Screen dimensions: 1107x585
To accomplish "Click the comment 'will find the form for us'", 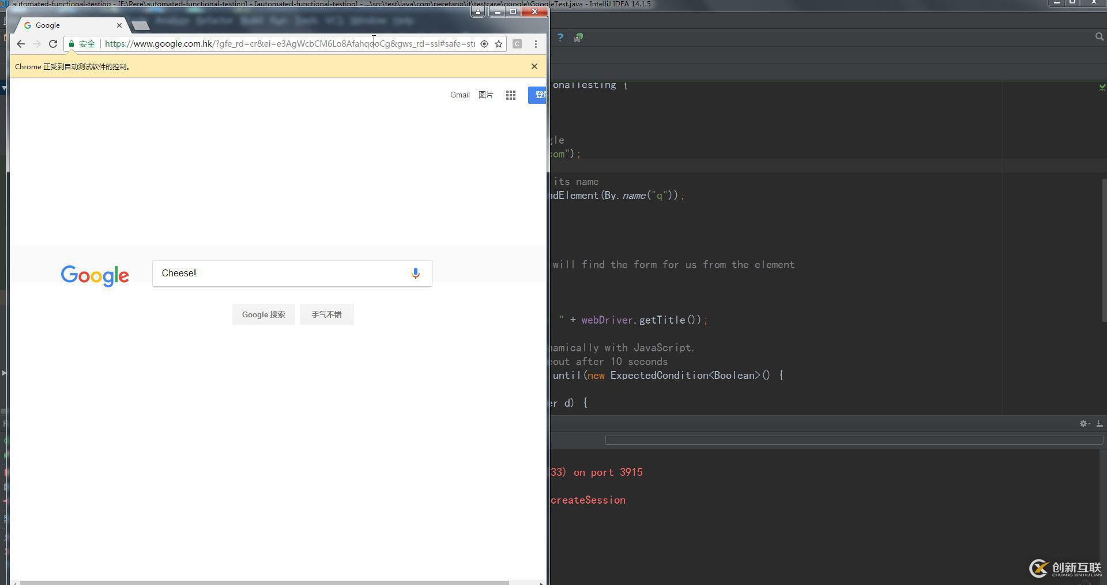I will click(633, 265).
